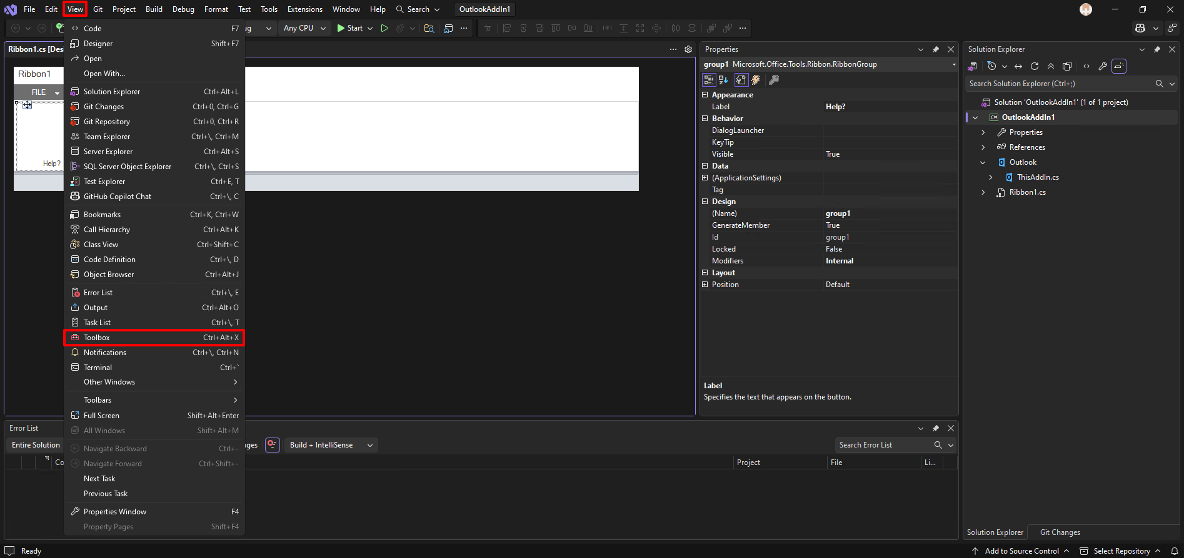Click Add to Source Control in status bar
Viewport: 1184px width, 558px height.
(1021, 551)
